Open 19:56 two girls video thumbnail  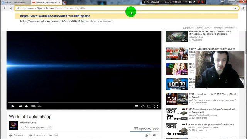177,69
